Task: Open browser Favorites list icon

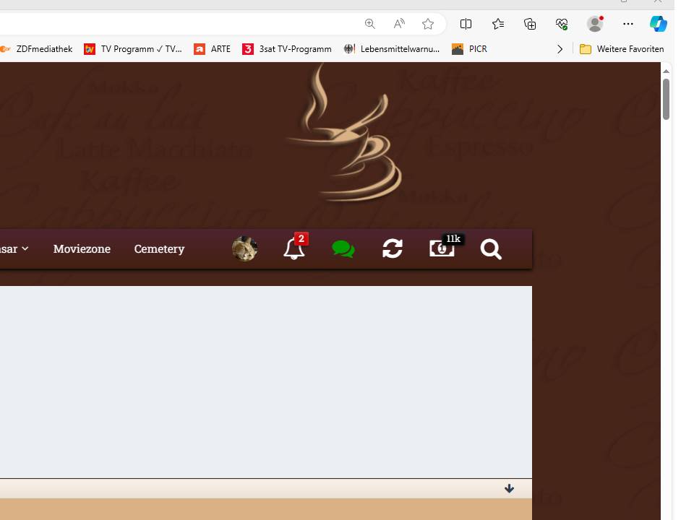Action: 498,24
